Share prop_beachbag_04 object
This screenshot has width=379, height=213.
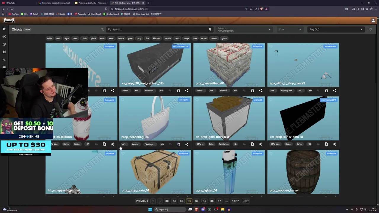[x=187, y=144]
